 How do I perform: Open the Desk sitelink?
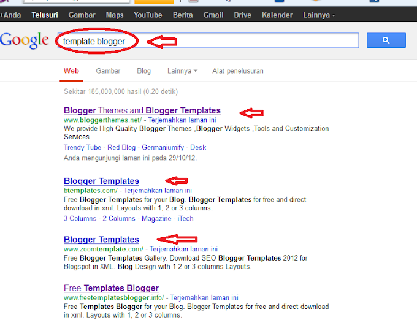[x=198, y=147]
